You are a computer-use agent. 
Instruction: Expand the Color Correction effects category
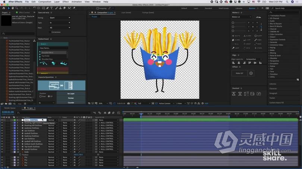pos(269,34)
